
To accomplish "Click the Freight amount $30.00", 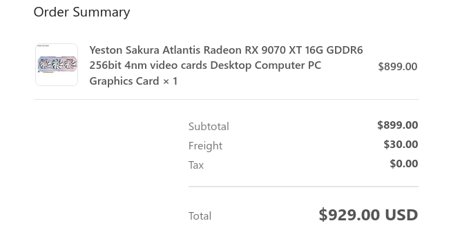I will click(x=401, y=144).
